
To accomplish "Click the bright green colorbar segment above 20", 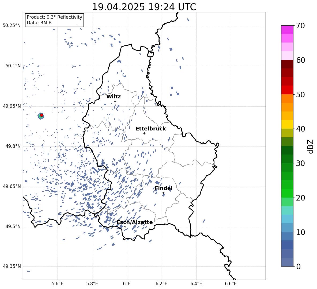I will coord(287,193).
